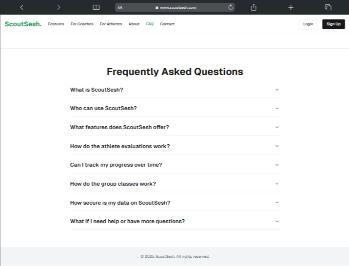
Task: Click the Login button
Action: pos(308,24)
